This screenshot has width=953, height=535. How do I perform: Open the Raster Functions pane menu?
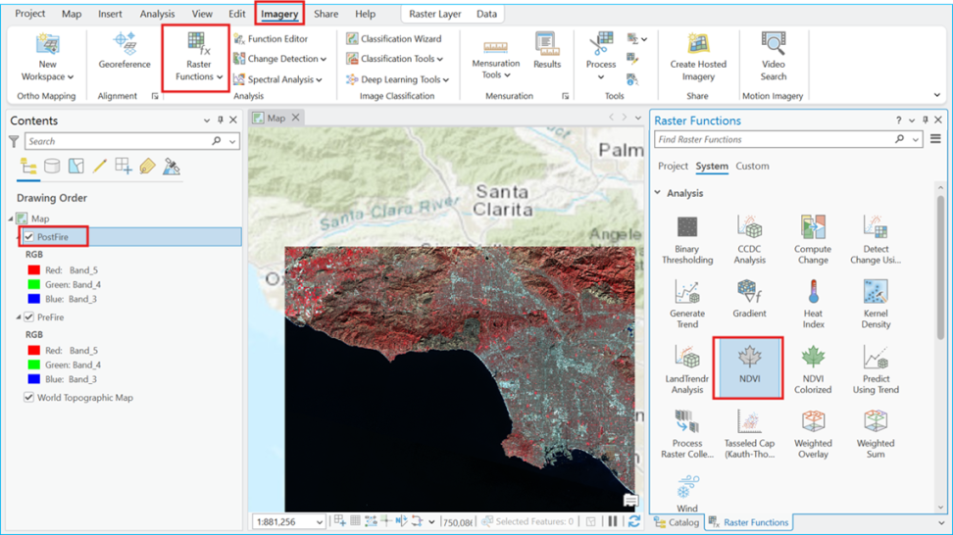coord(935,139)
